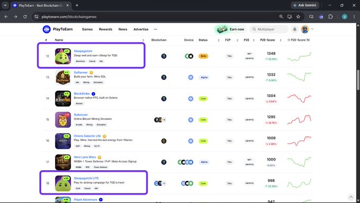Open the Pitpet Adventure link
The width and height of the screenshot is (360, 203).
(x=85, y=199)
